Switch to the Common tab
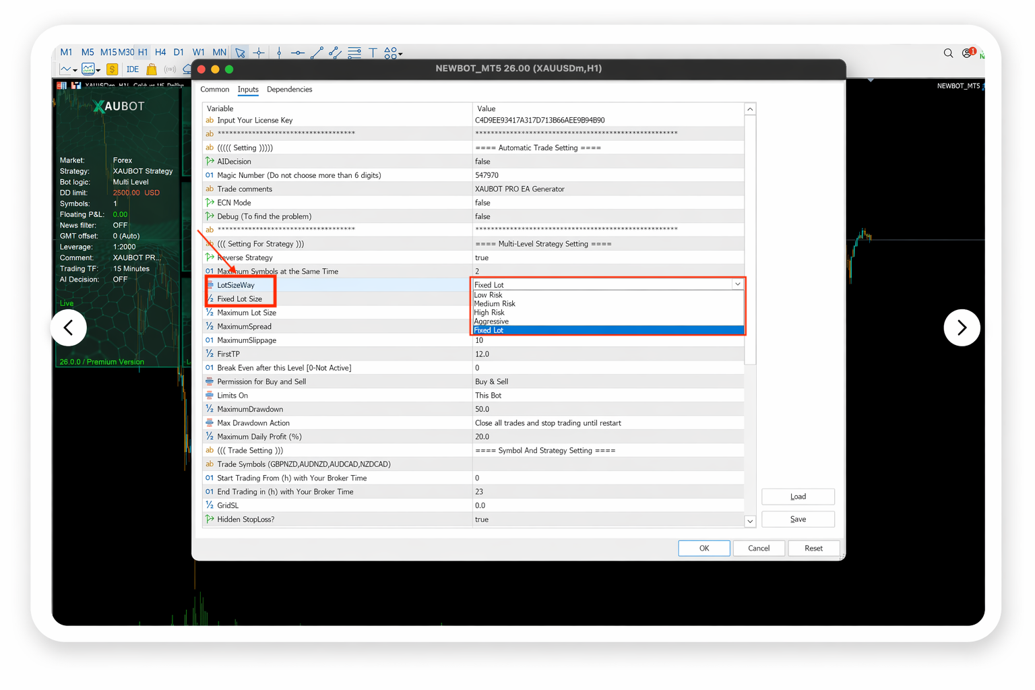The height and width of the screenshot is (690, 1035). [214, 89]
